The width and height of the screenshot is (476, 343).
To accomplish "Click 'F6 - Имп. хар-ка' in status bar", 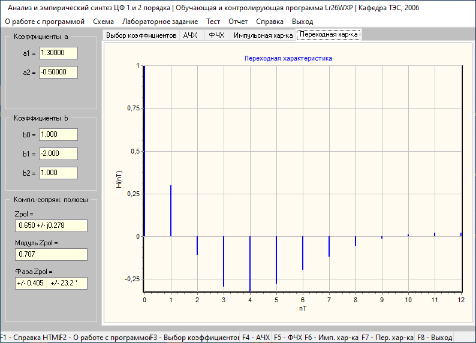I will point(331,338).
